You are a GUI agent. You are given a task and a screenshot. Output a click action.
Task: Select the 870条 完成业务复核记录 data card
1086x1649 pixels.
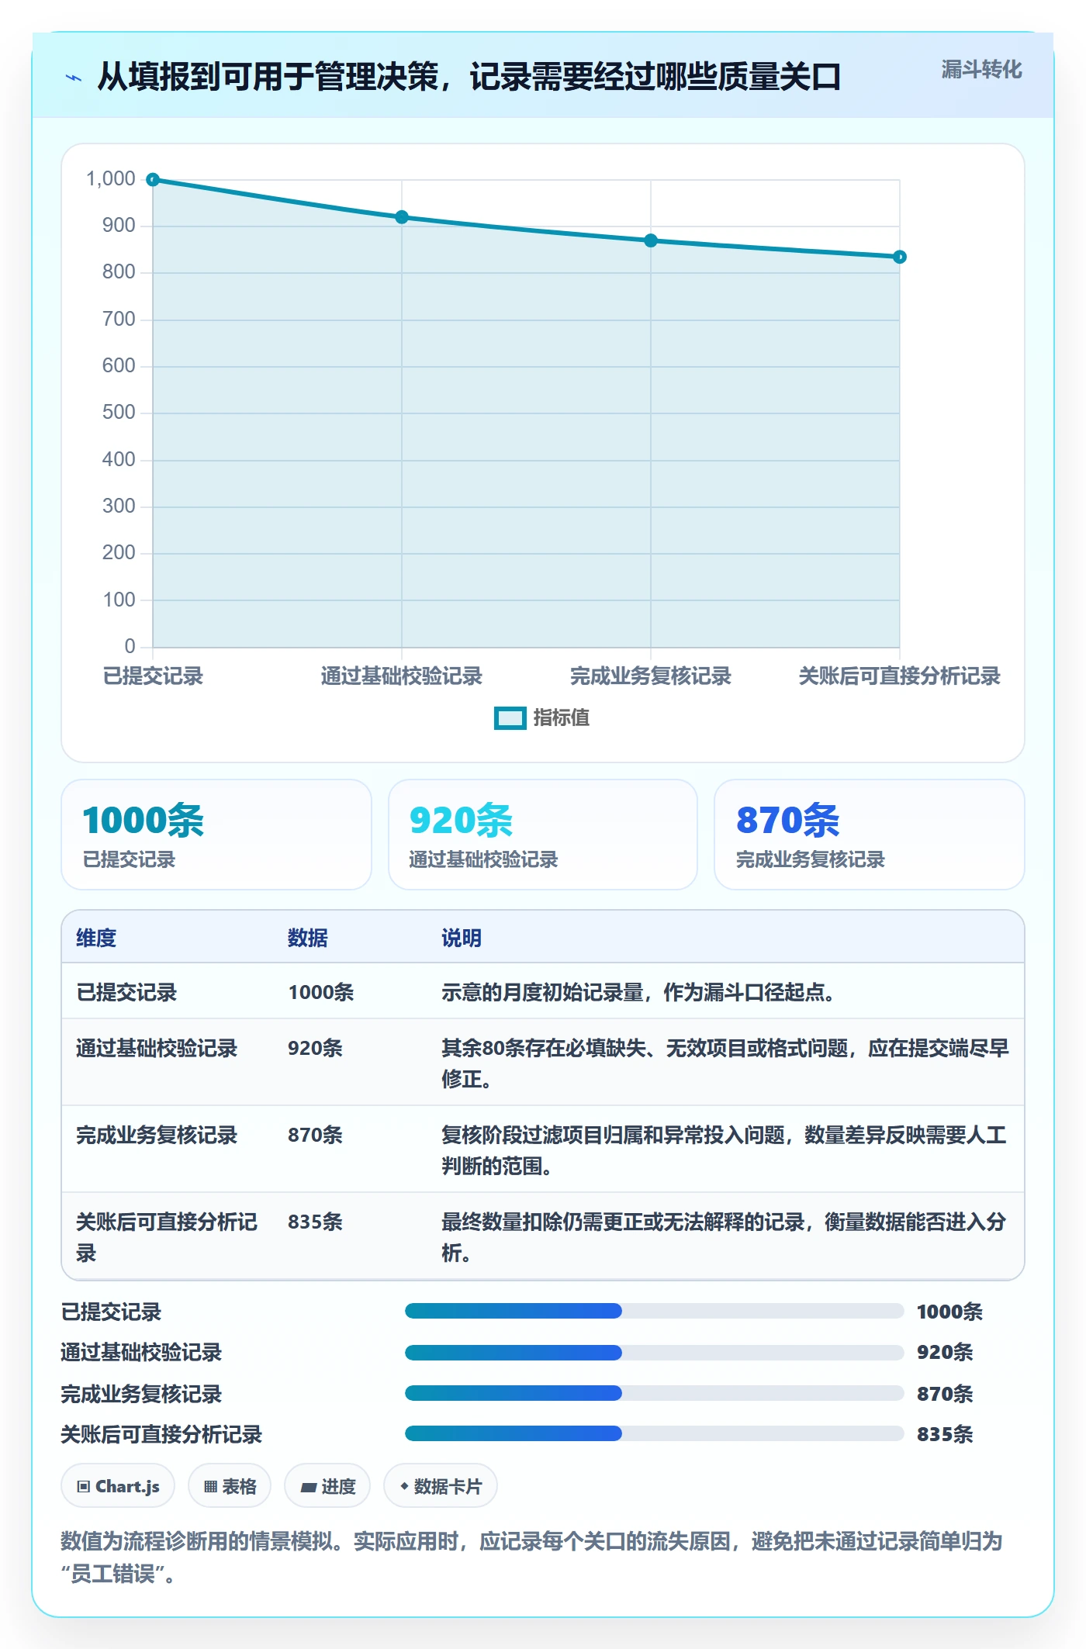click(x=870, y=835)
